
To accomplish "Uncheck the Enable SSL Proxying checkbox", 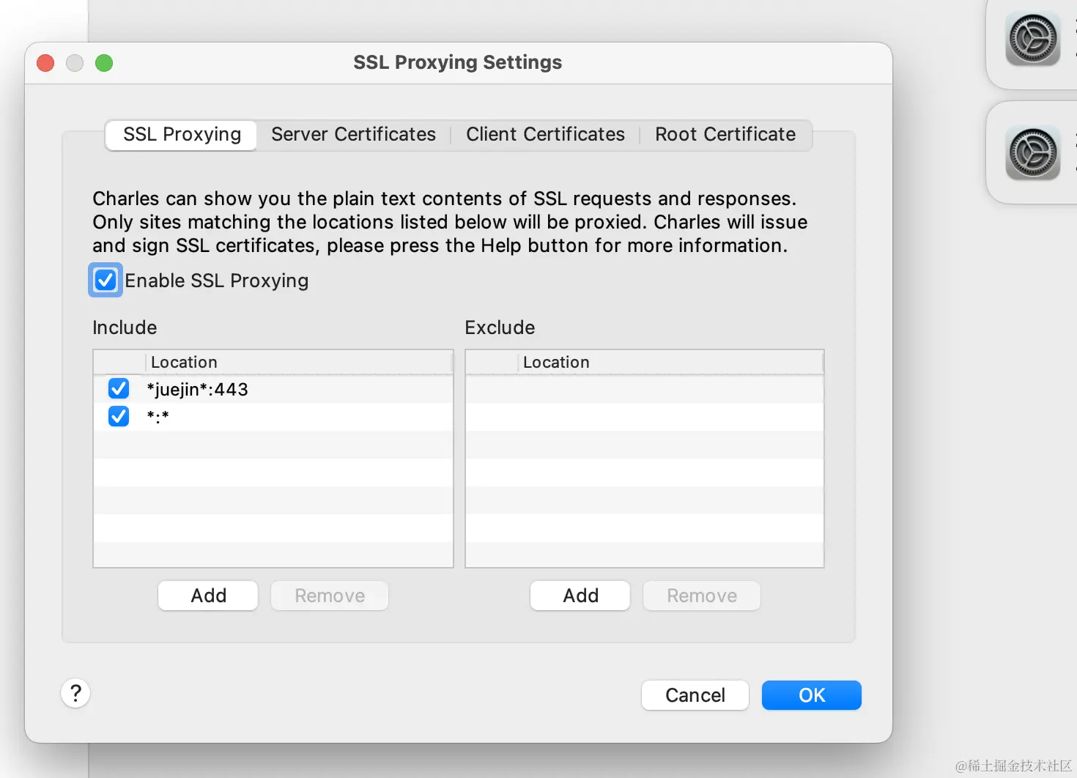I will click(106, 281).
